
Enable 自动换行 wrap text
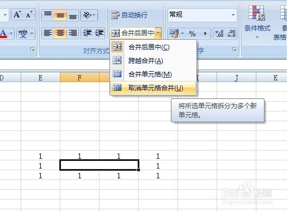point(129,15)
